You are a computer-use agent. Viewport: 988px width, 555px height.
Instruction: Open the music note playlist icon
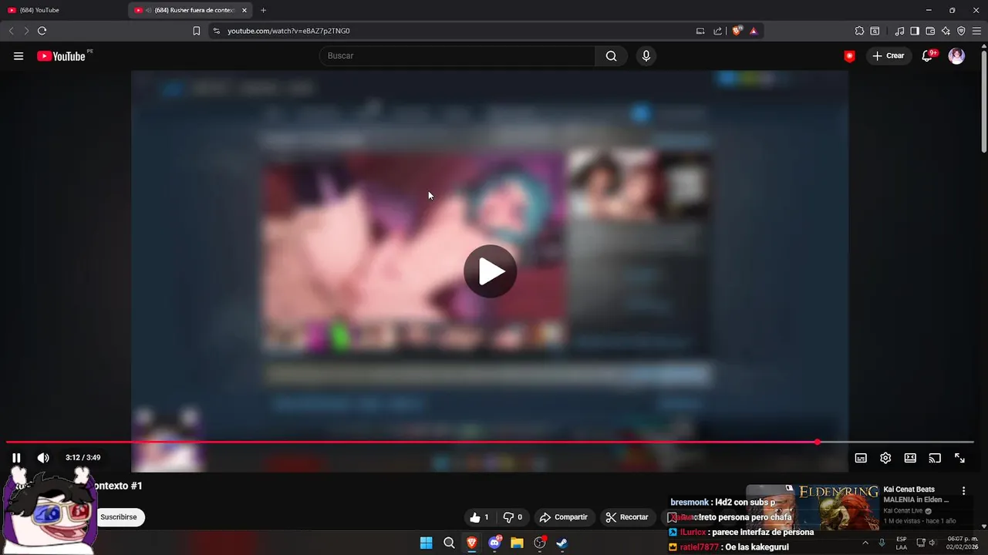click(899, 31)
